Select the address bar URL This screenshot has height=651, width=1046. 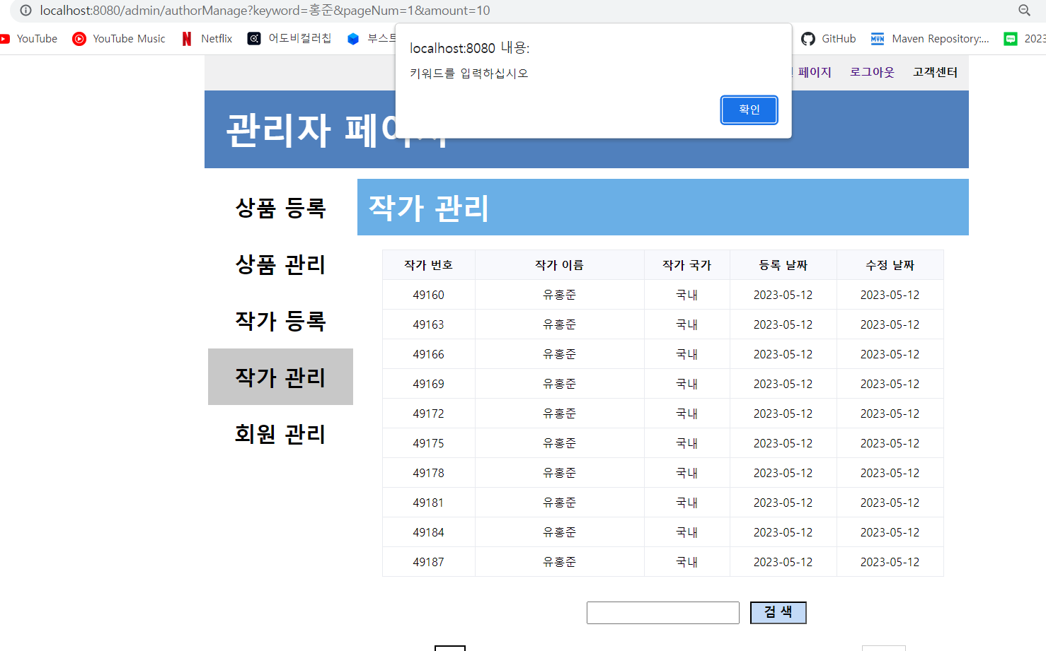coord(265,11)
